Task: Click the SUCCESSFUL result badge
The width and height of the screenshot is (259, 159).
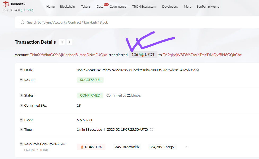Action: tap(90, 80)
